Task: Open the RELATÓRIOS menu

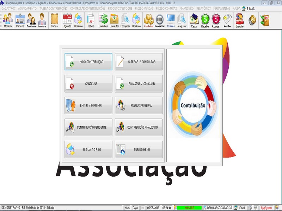Action: click(x=203, y=8)
